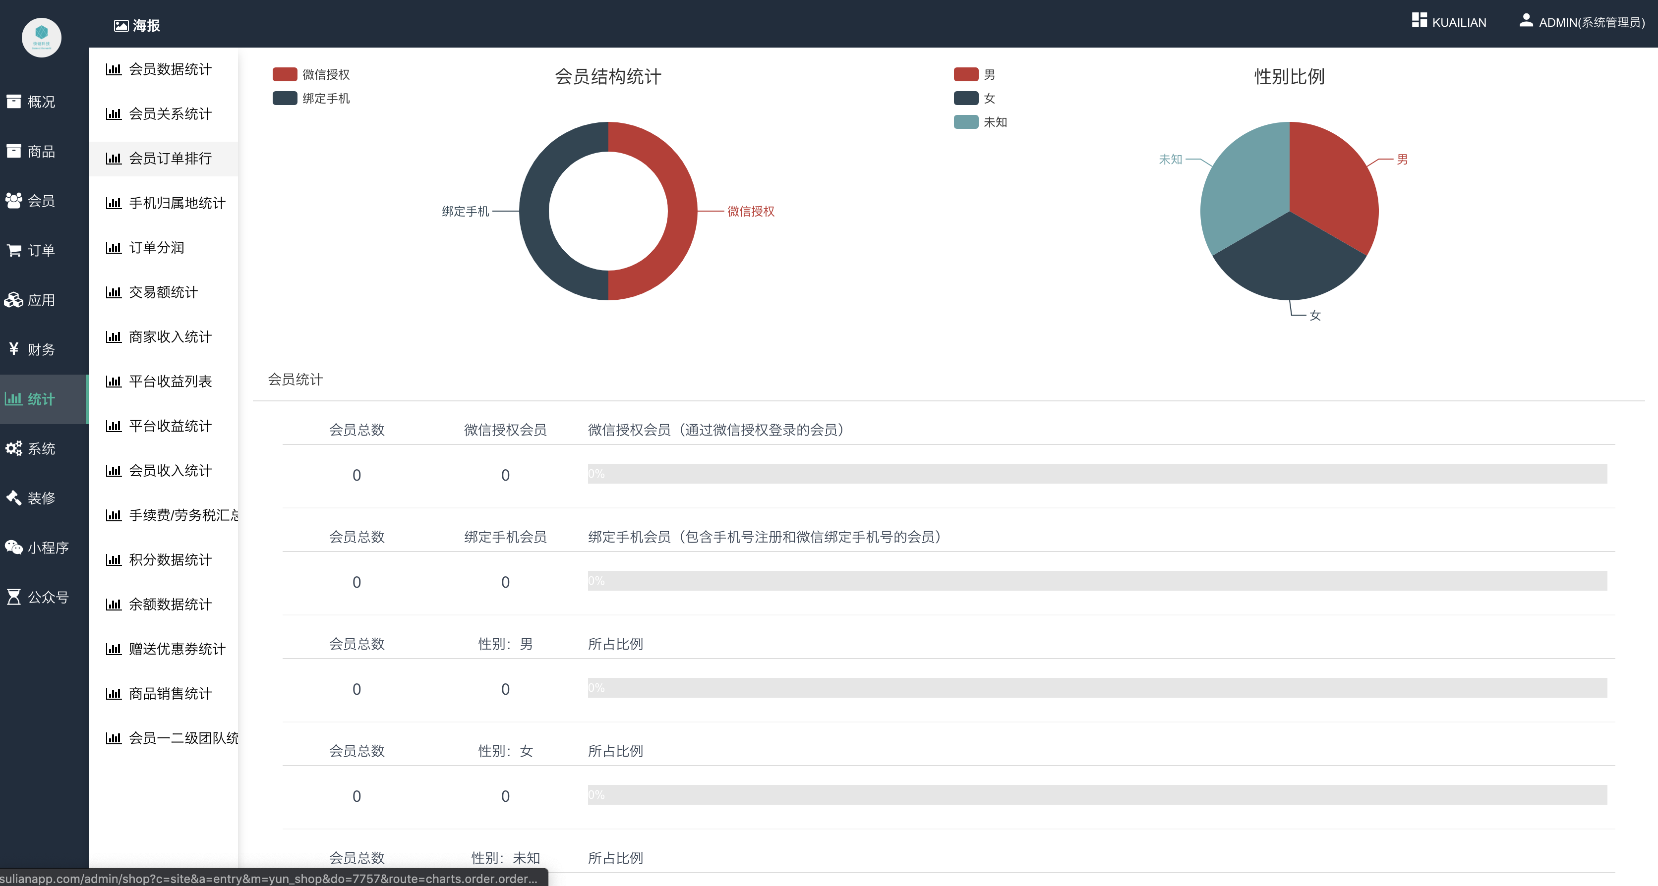Click the KUAILIAN label in top bar
The width and height of the screenshot is (1658, 886).
tap(1459, 22)
